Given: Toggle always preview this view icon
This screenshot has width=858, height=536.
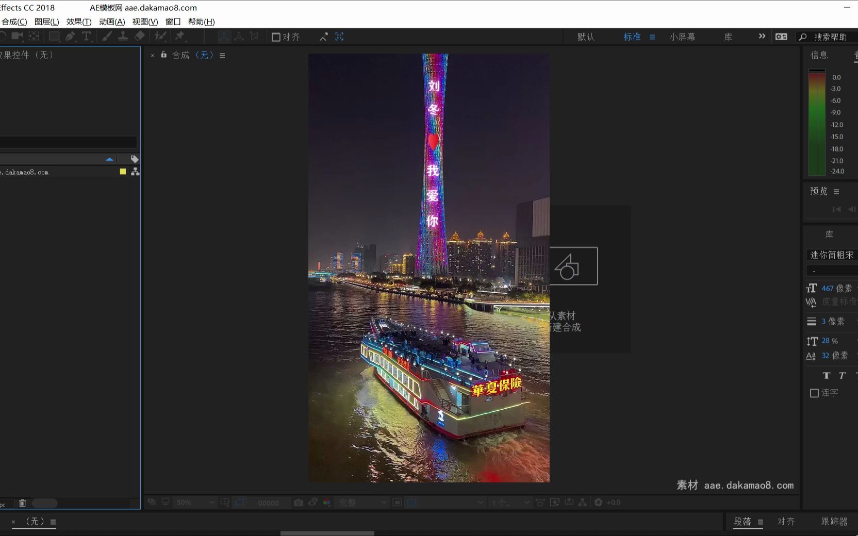Looking at the screenshot, I should [151, 502].
